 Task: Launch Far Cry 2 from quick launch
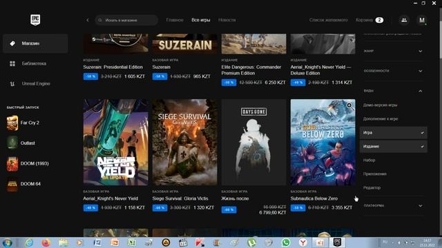coord(23,123)
